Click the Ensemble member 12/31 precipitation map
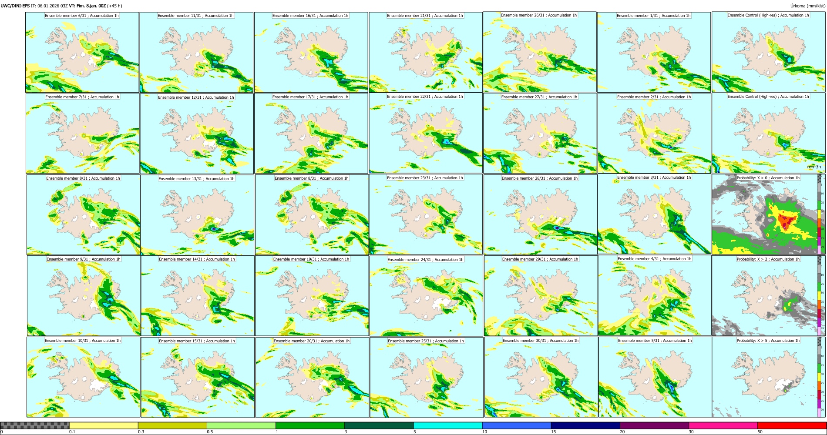The image size is (827, 435). pos(197,134)
